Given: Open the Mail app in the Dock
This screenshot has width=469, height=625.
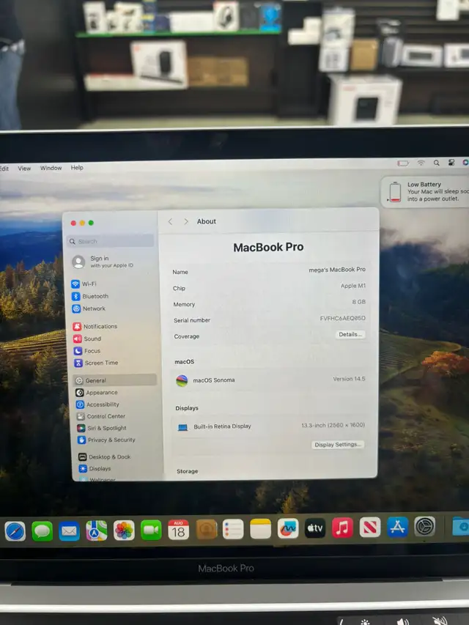Looking at the screenshot, I should click(x=70, y=531).
